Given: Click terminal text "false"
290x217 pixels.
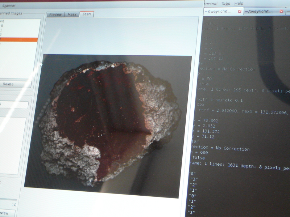Looking at the screenshot, I should (198, 158).
